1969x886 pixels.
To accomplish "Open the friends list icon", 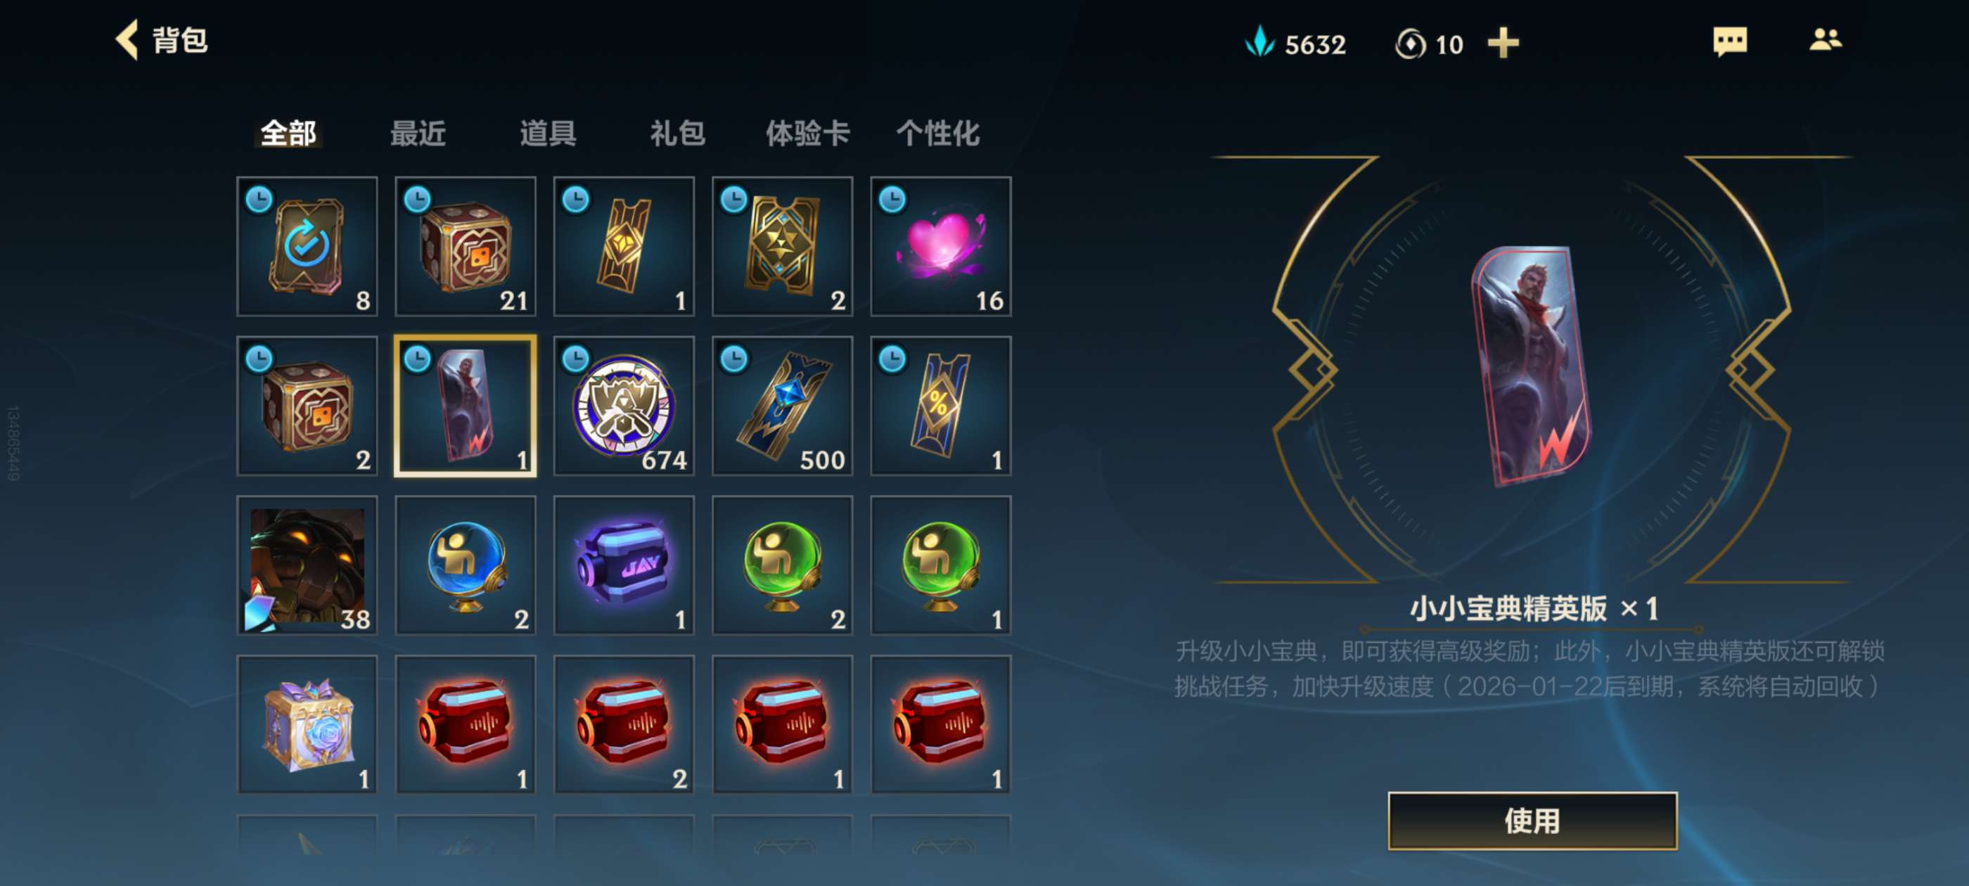I will pos(1826,40).
